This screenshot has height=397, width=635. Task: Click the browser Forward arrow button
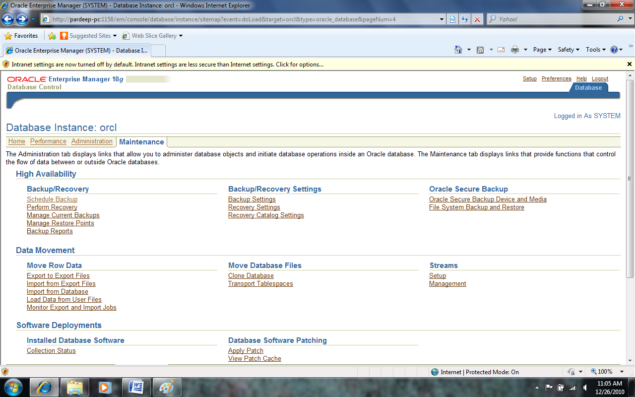pyautogui.click(x=22, y=19)
